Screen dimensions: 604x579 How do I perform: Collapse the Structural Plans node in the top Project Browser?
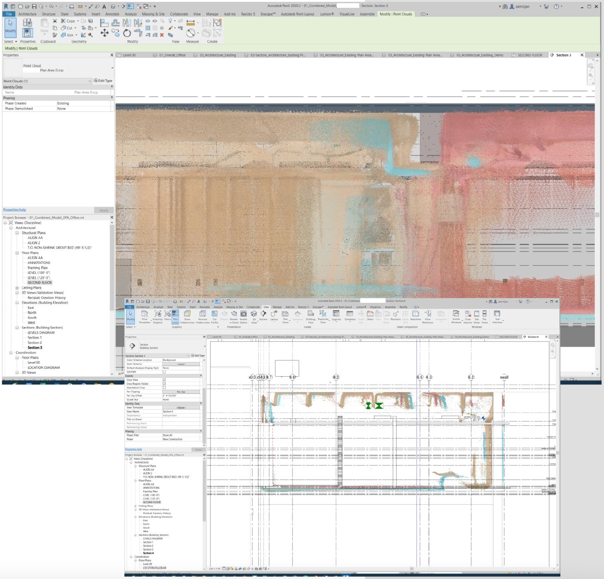click(x=17, y=233)
